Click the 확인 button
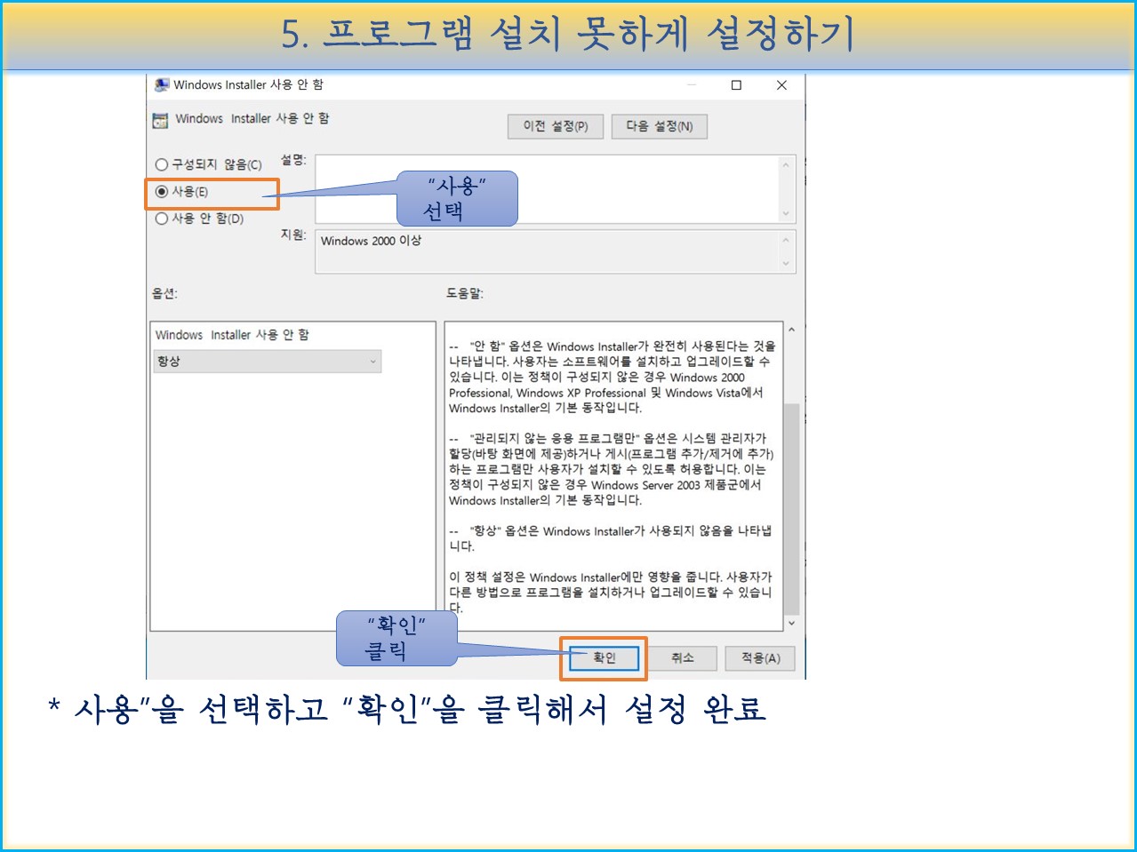This screenshot has width=1137, height=852. pos(604,658)
